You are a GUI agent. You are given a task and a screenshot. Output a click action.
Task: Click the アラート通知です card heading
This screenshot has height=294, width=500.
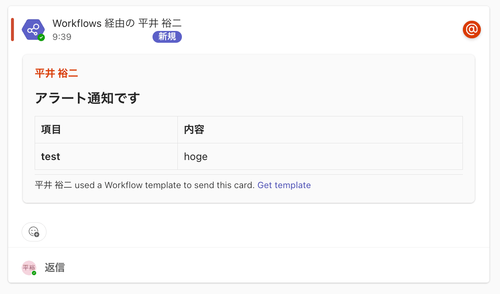[87, 98]
